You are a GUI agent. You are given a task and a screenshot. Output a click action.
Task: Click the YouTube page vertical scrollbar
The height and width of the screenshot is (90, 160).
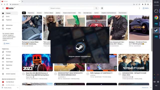coord(152,40)
